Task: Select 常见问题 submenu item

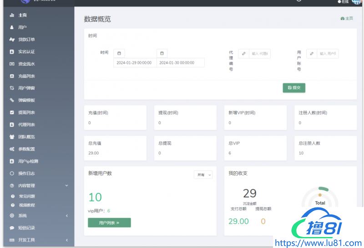Action: click(x=26, y=196)
